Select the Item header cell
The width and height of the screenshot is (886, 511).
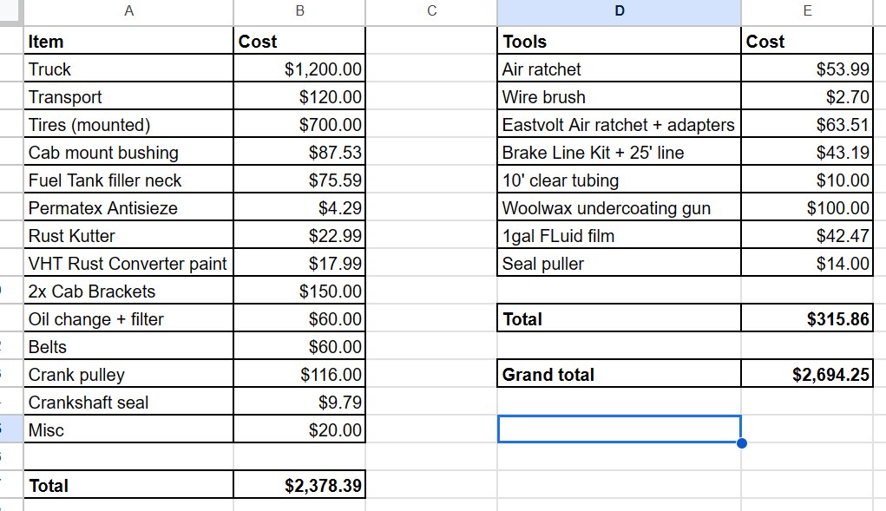pyautogui.click(x=128, y=42)
